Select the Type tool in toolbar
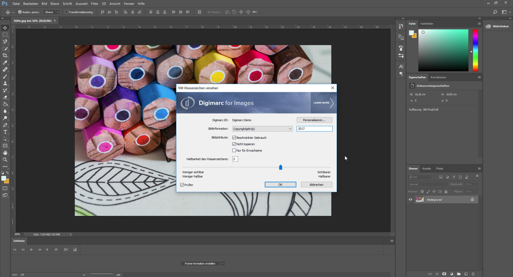The height and width of the screenshot is (277, 513). (5, 132)
